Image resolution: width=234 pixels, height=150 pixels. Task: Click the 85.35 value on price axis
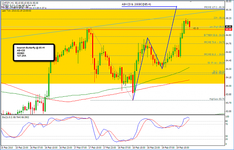(228, 10)
